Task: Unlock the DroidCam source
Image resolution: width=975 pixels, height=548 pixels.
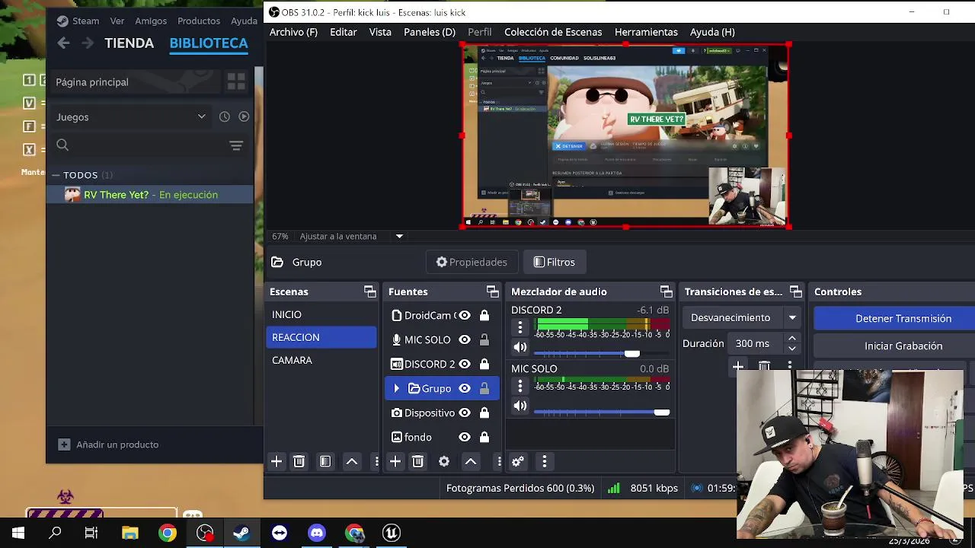Action: pyautogui.click(x=484, y=315)
